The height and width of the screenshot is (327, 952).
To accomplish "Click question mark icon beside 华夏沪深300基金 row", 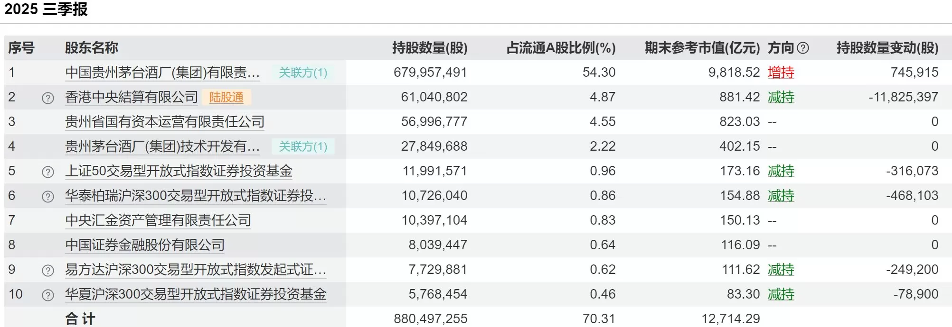I will coord(47,293).
